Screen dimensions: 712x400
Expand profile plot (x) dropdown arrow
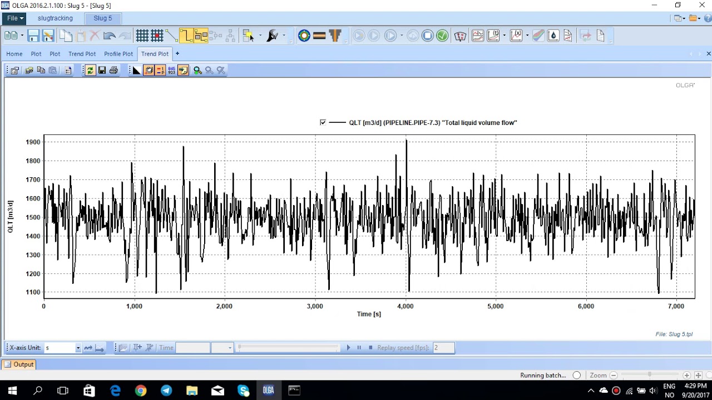pos(527,36)
